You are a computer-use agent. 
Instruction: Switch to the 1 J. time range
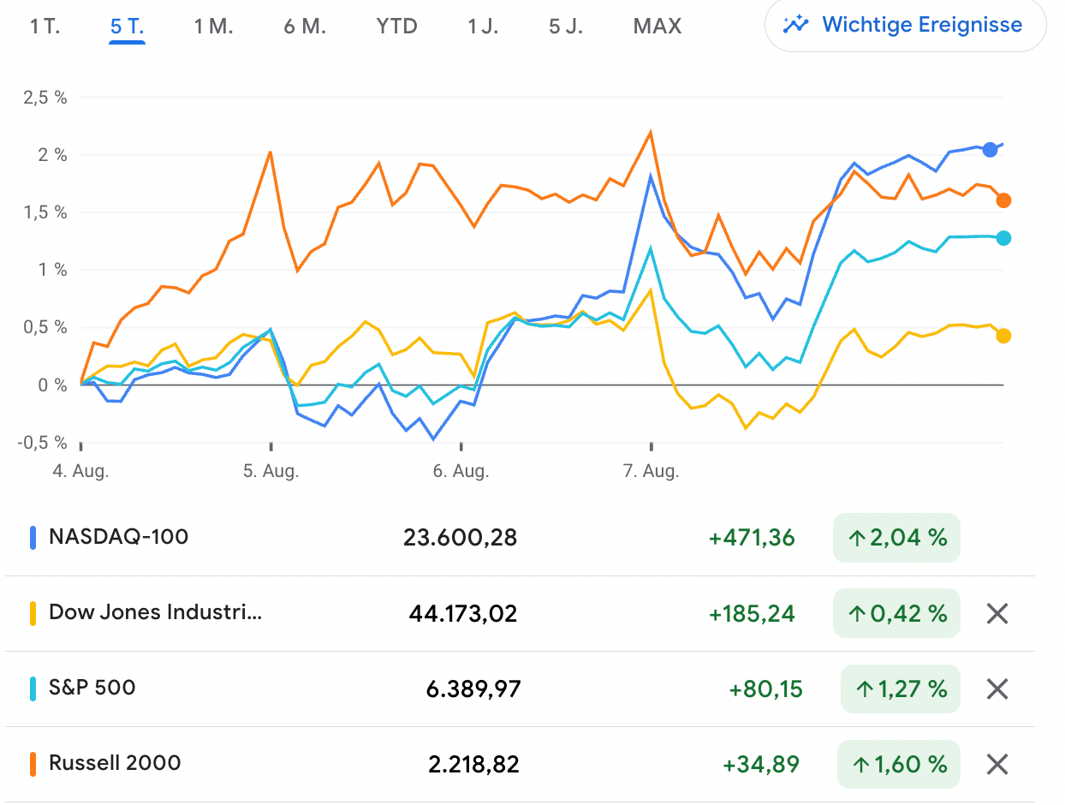[483, 27]
